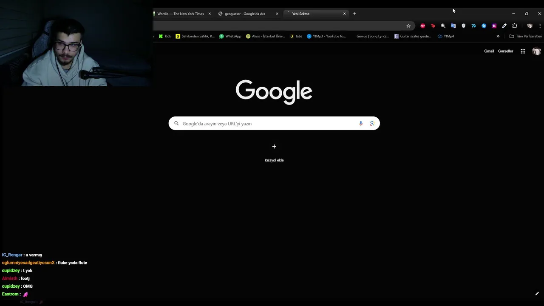Switch to the Wordle — The New York Times tab

pos(181,14)
